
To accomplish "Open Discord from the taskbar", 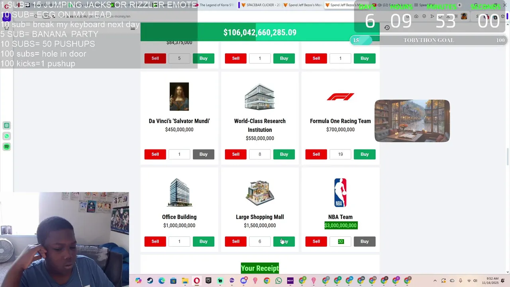I will (243, 281).
